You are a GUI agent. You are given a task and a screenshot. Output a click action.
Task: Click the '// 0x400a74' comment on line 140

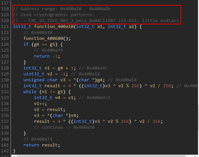tap(38, 139)
